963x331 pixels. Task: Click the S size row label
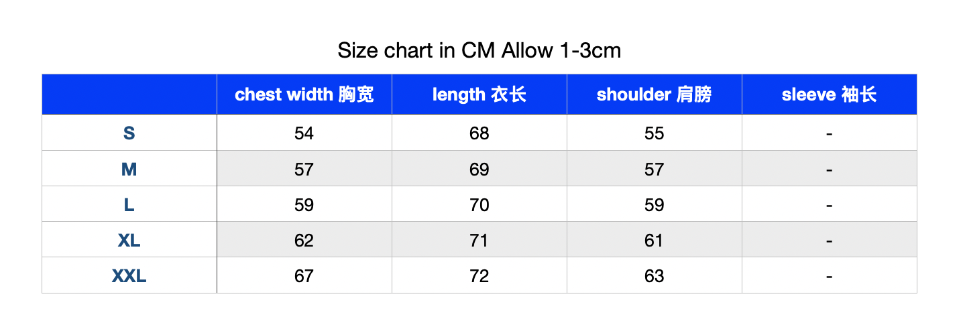click(x=129, y=133)
